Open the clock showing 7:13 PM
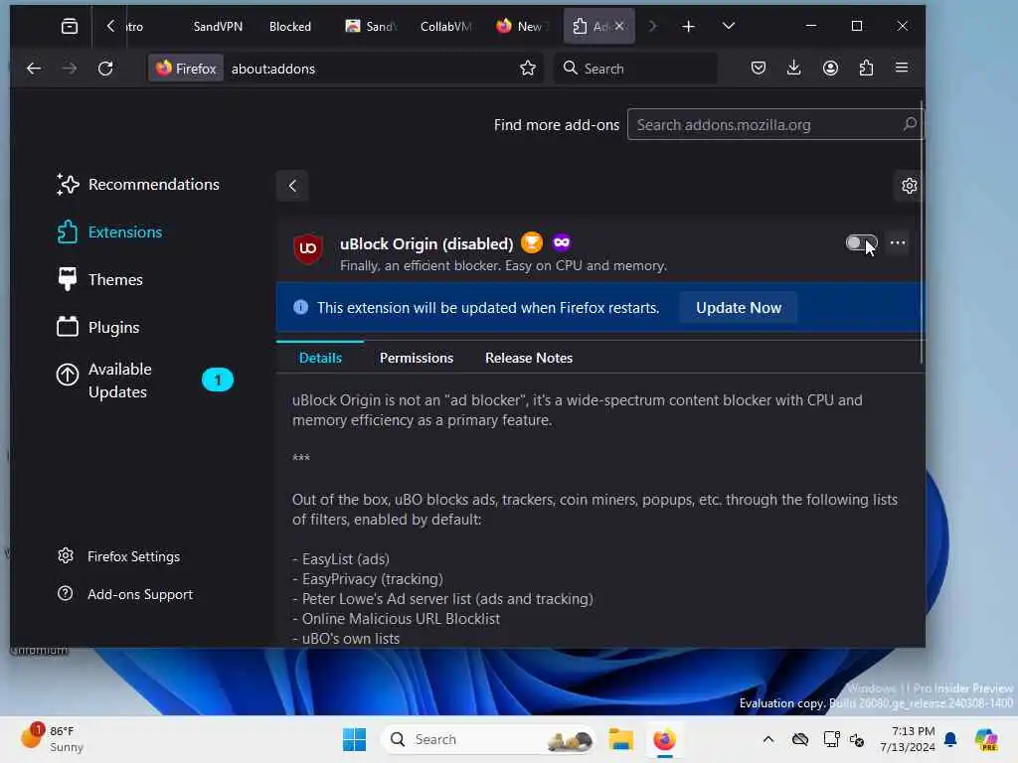This screenshot has height=763, width=1018. point(907,739)
